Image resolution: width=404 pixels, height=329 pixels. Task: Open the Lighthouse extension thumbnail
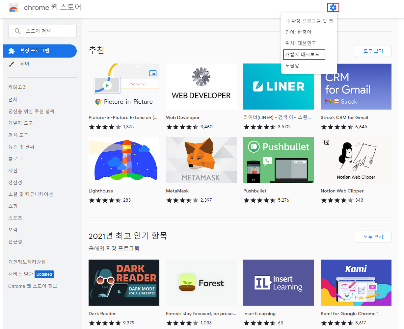coord(124,160)
